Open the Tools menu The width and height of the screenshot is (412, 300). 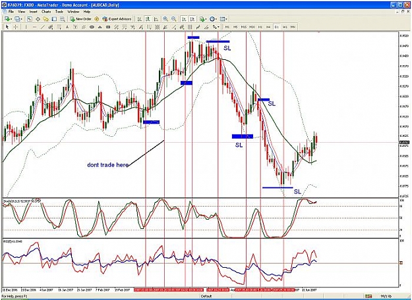pyautogui.click(x=59, y=12)
